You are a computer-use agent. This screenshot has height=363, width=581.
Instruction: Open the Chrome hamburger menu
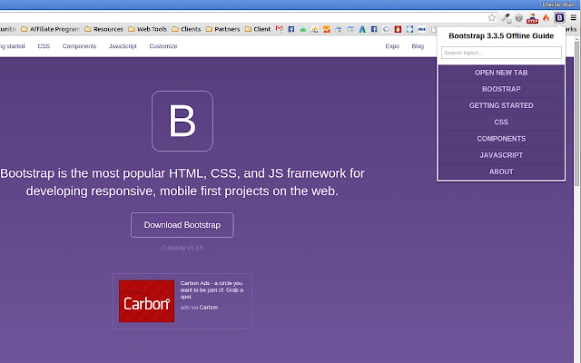573,17
